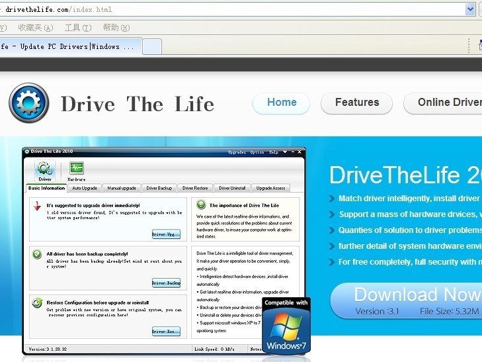
Task: Select the Driver icon in app toolbar
Action: tap(45, 169)
